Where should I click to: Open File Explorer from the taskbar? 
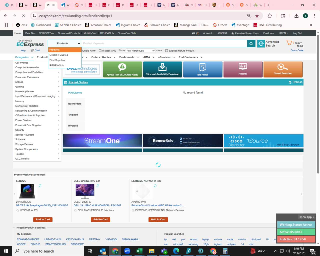click(151, 251)
